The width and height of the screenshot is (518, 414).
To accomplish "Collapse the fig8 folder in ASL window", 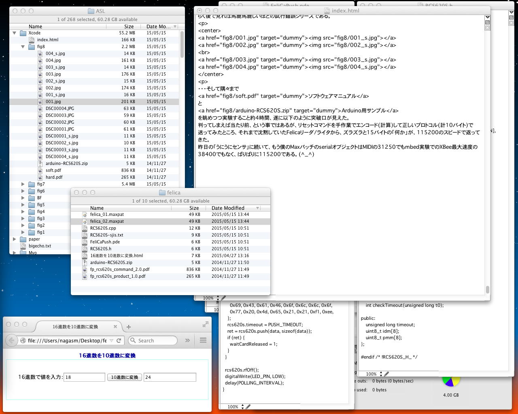I will click(x=23, y=47).
